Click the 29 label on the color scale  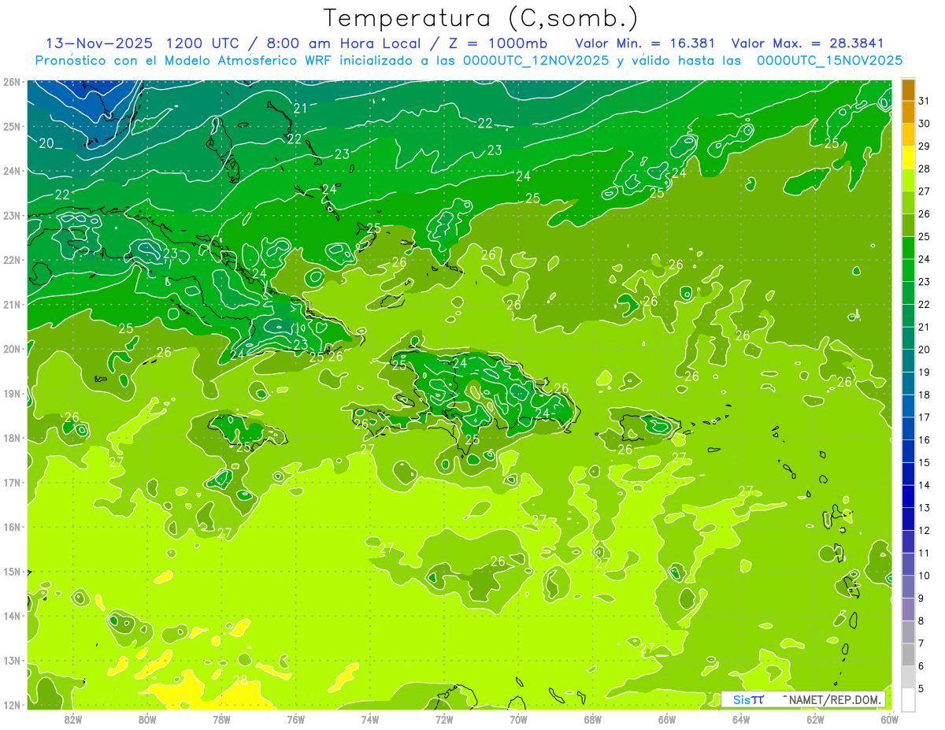coord(925,146)
